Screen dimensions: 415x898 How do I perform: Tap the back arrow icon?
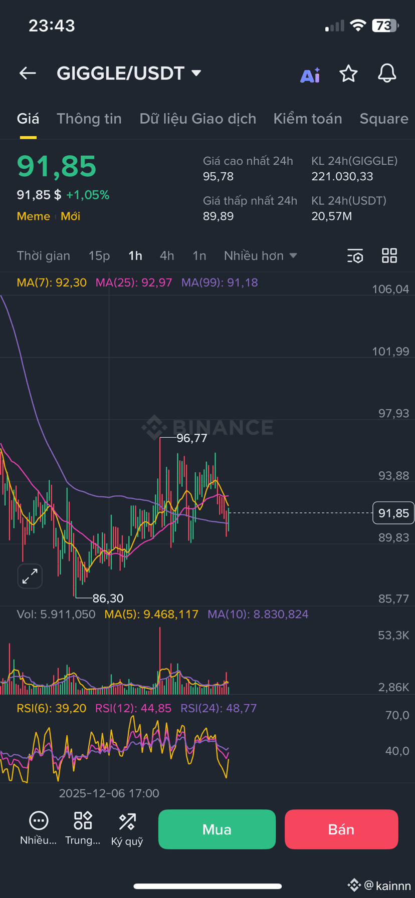point(28,74)
